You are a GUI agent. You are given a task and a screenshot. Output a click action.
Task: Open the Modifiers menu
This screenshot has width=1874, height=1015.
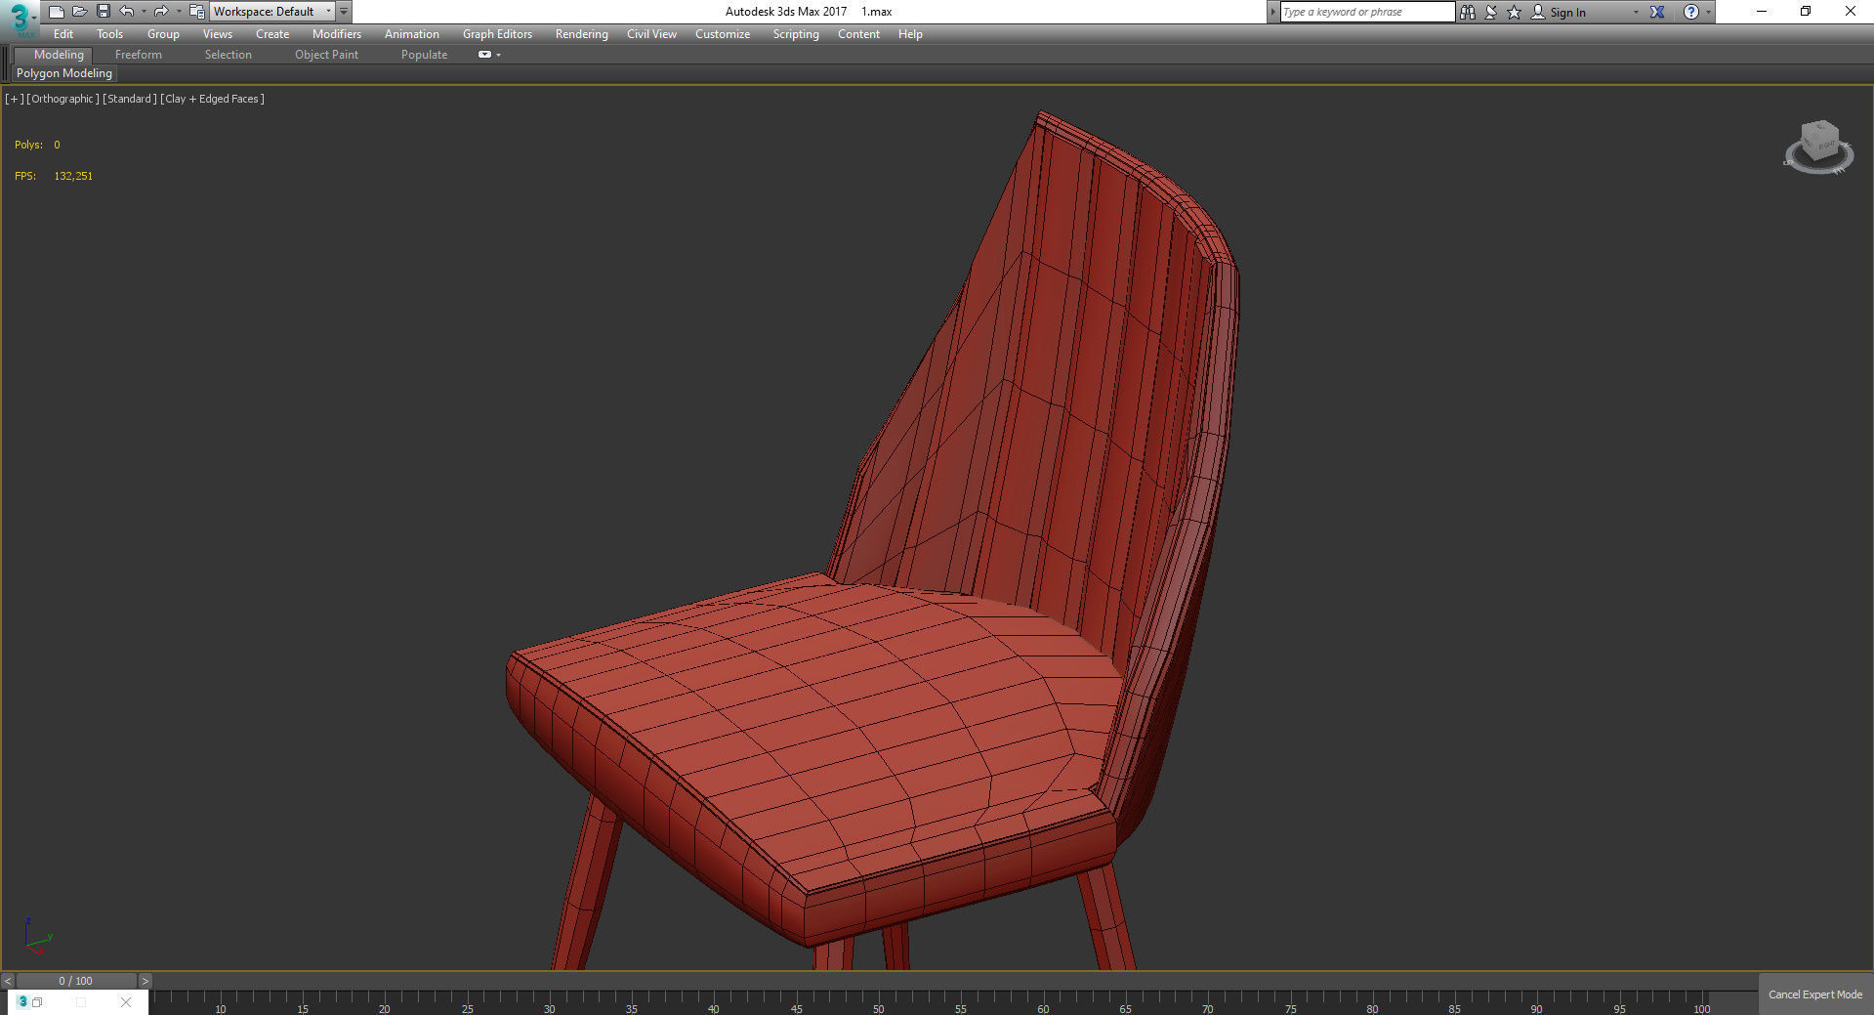(x=337, y=34)
